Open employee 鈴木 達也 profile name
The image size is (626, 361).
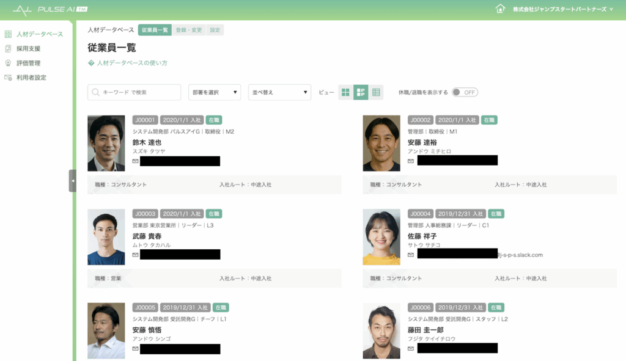[147, 142]
